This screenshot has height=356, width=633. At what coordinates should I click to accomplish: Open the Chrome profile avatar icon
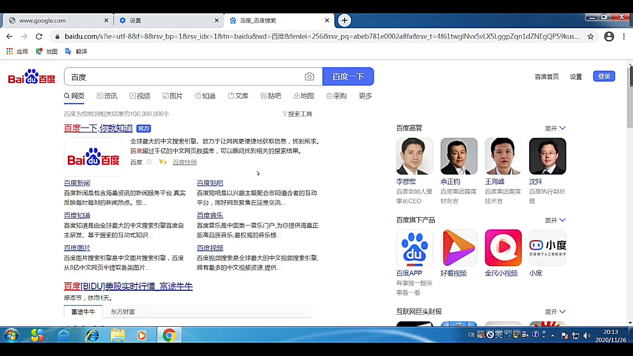point(609,37)
